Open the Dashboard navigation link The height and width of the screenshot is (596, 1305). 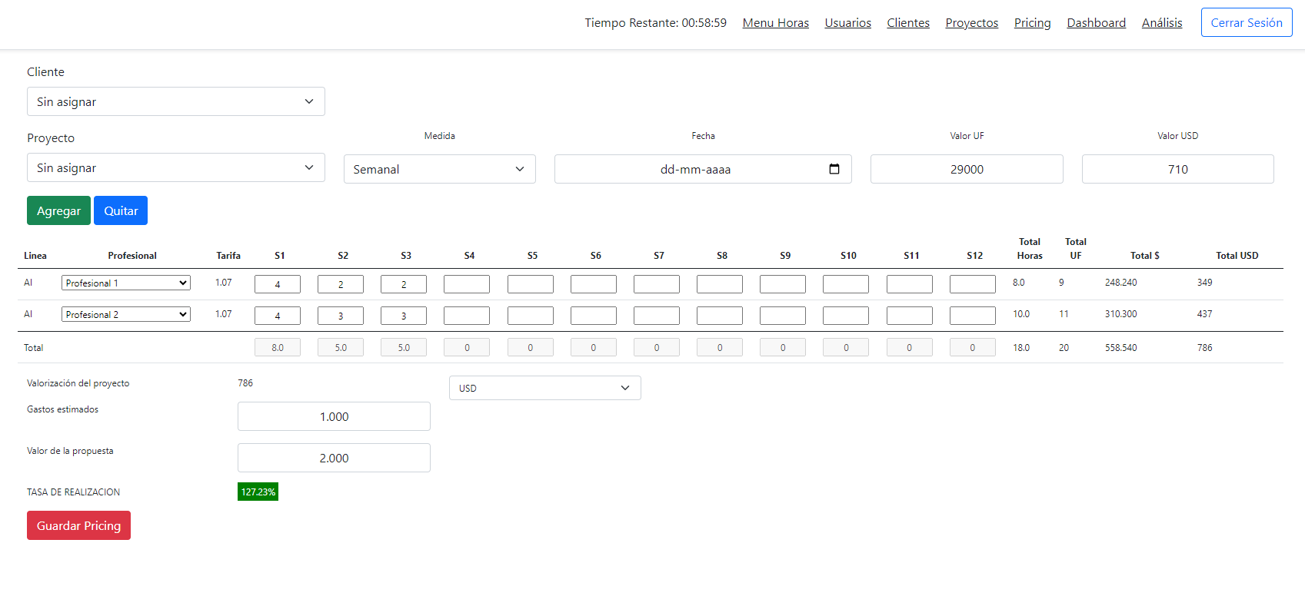pos(1097,23)
